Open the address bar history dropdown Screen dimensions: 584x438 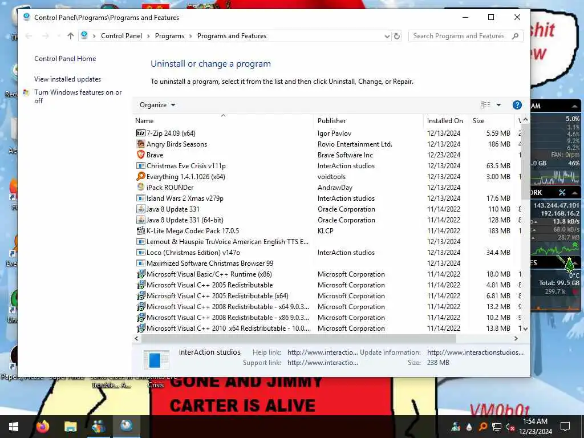[x=387, y=36]
